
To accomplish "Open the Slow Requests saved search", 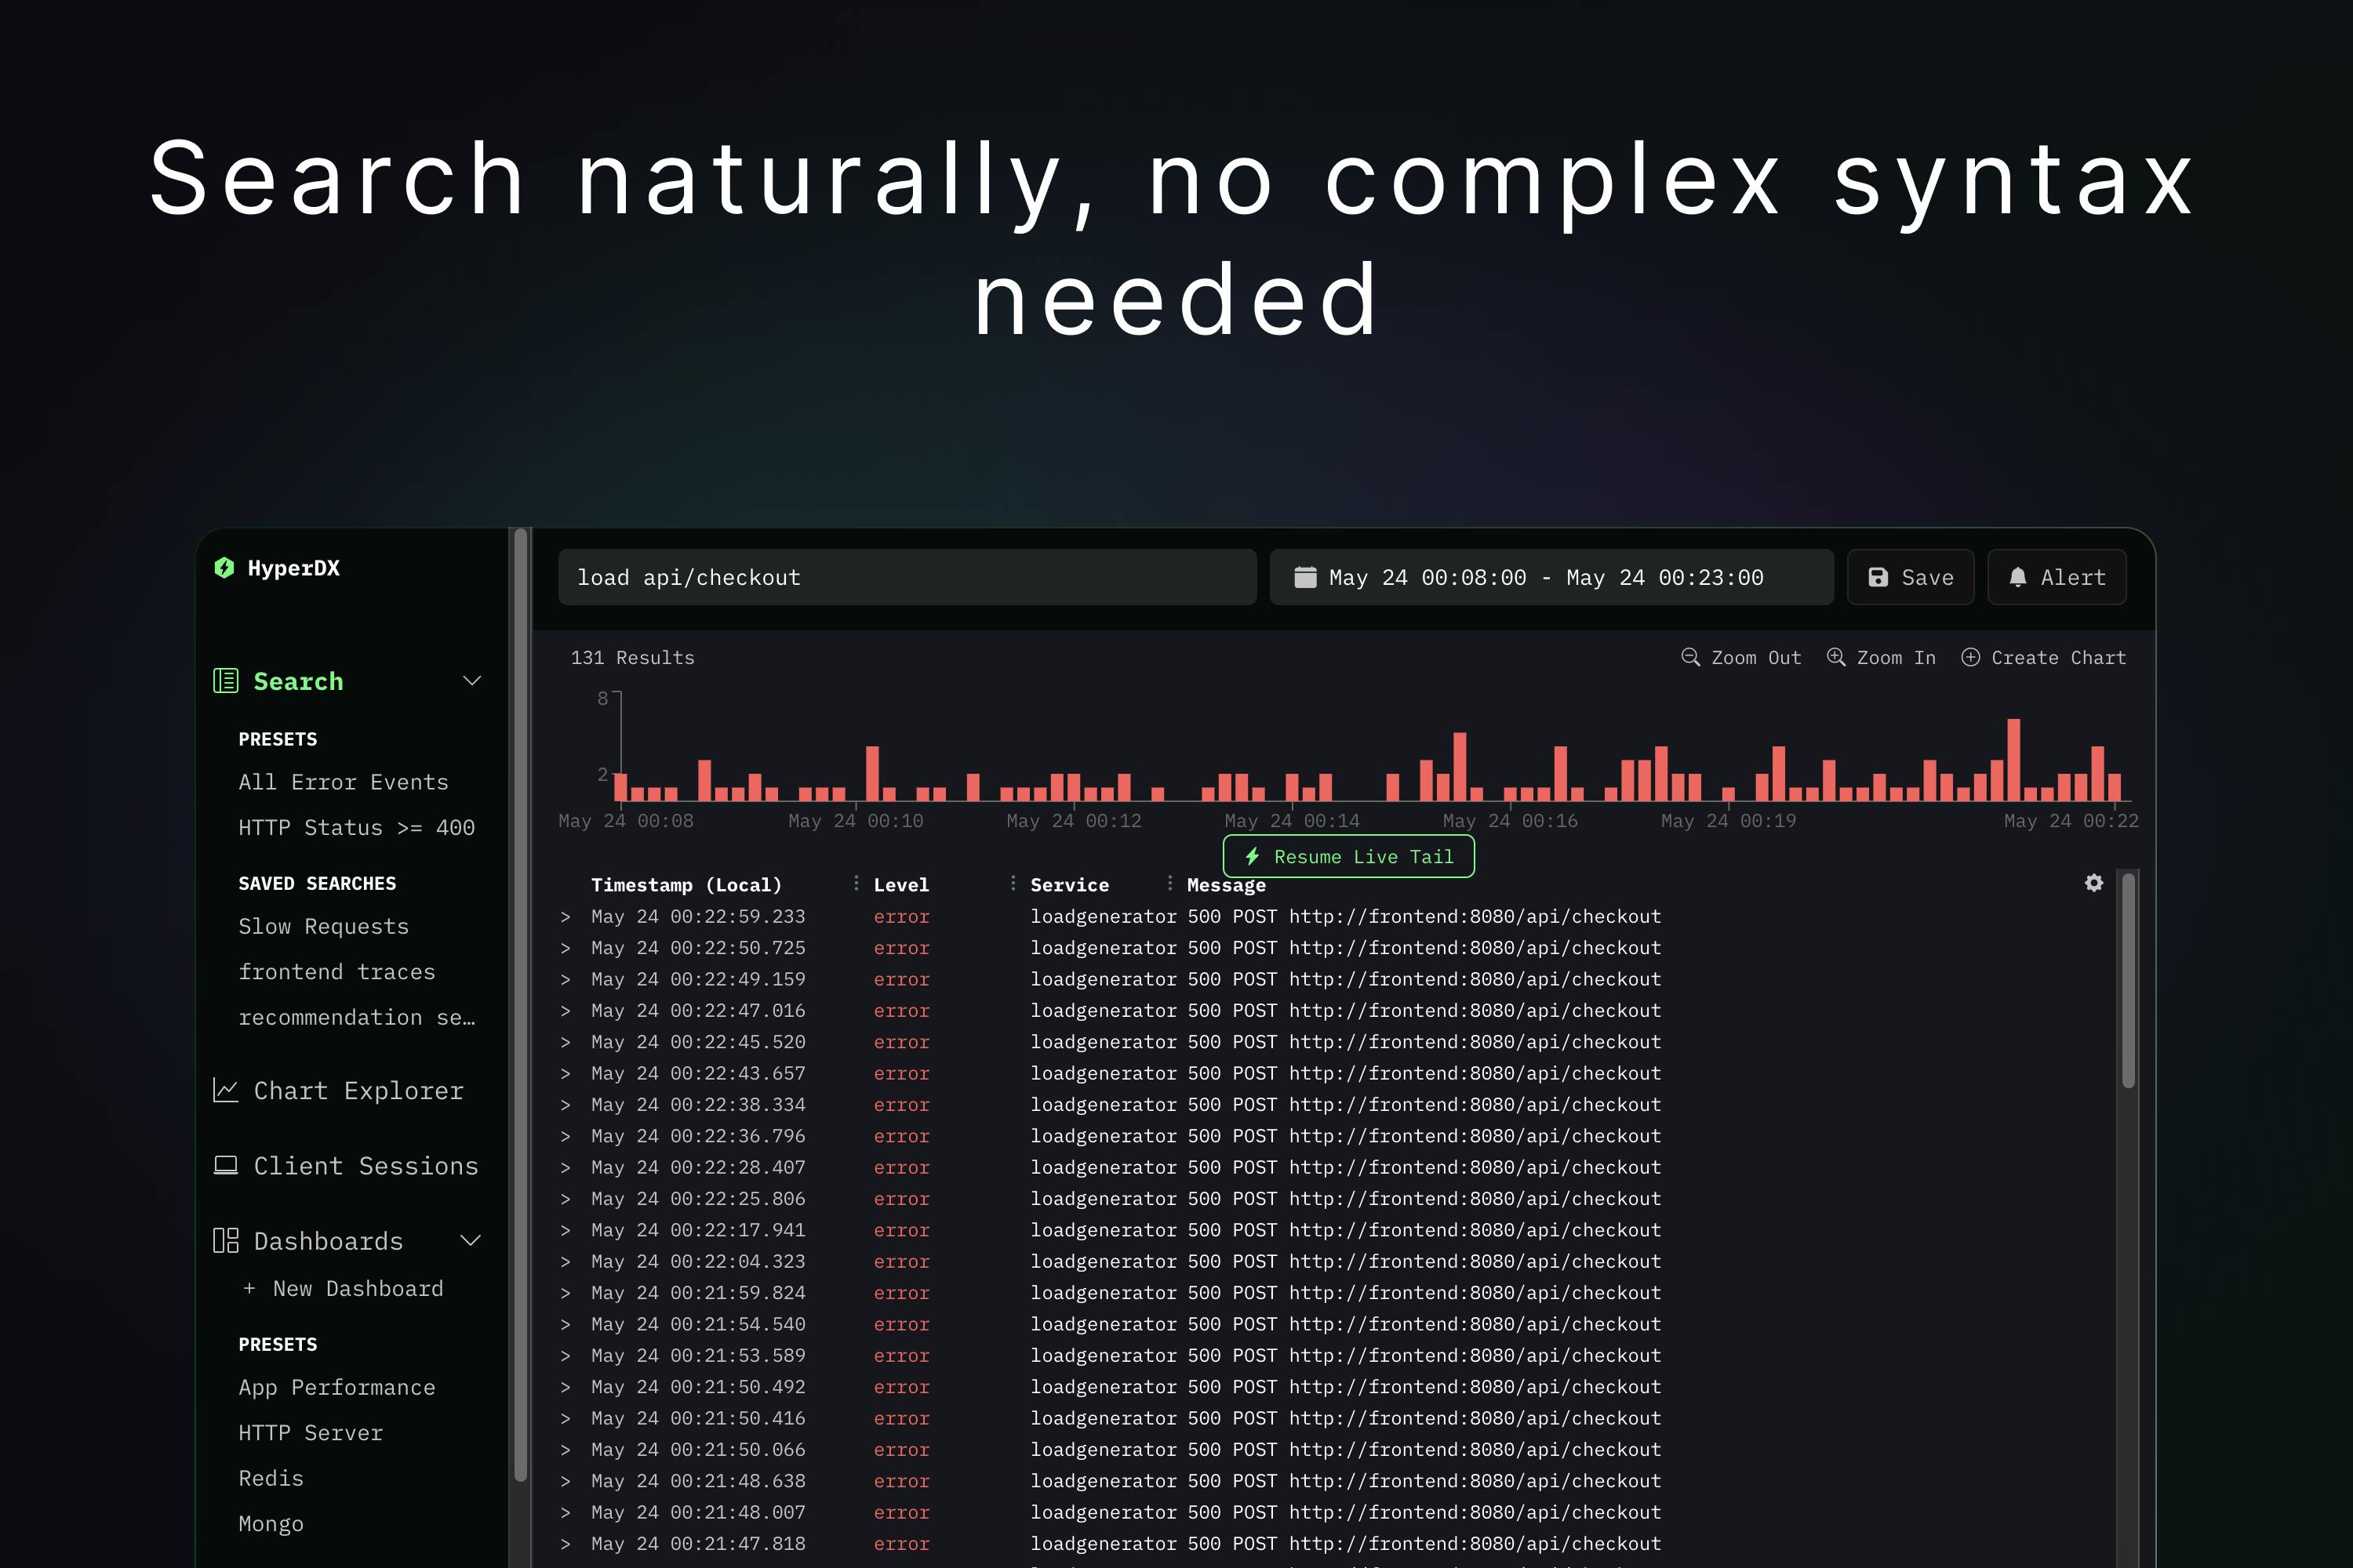I will (x=323, y=926).
